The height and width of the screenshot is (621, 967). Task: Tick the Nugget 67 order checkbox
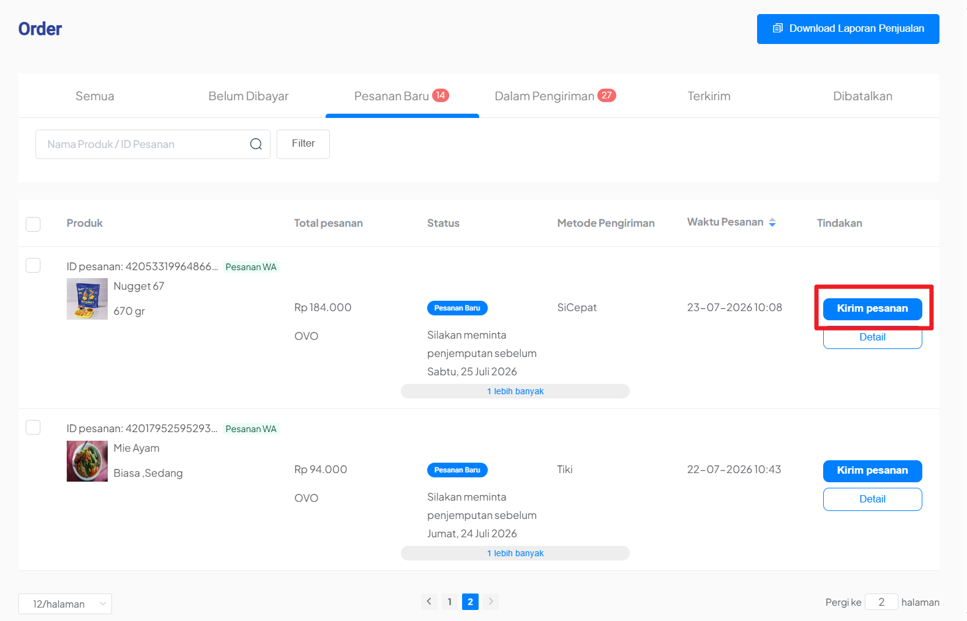click(33, 265)
